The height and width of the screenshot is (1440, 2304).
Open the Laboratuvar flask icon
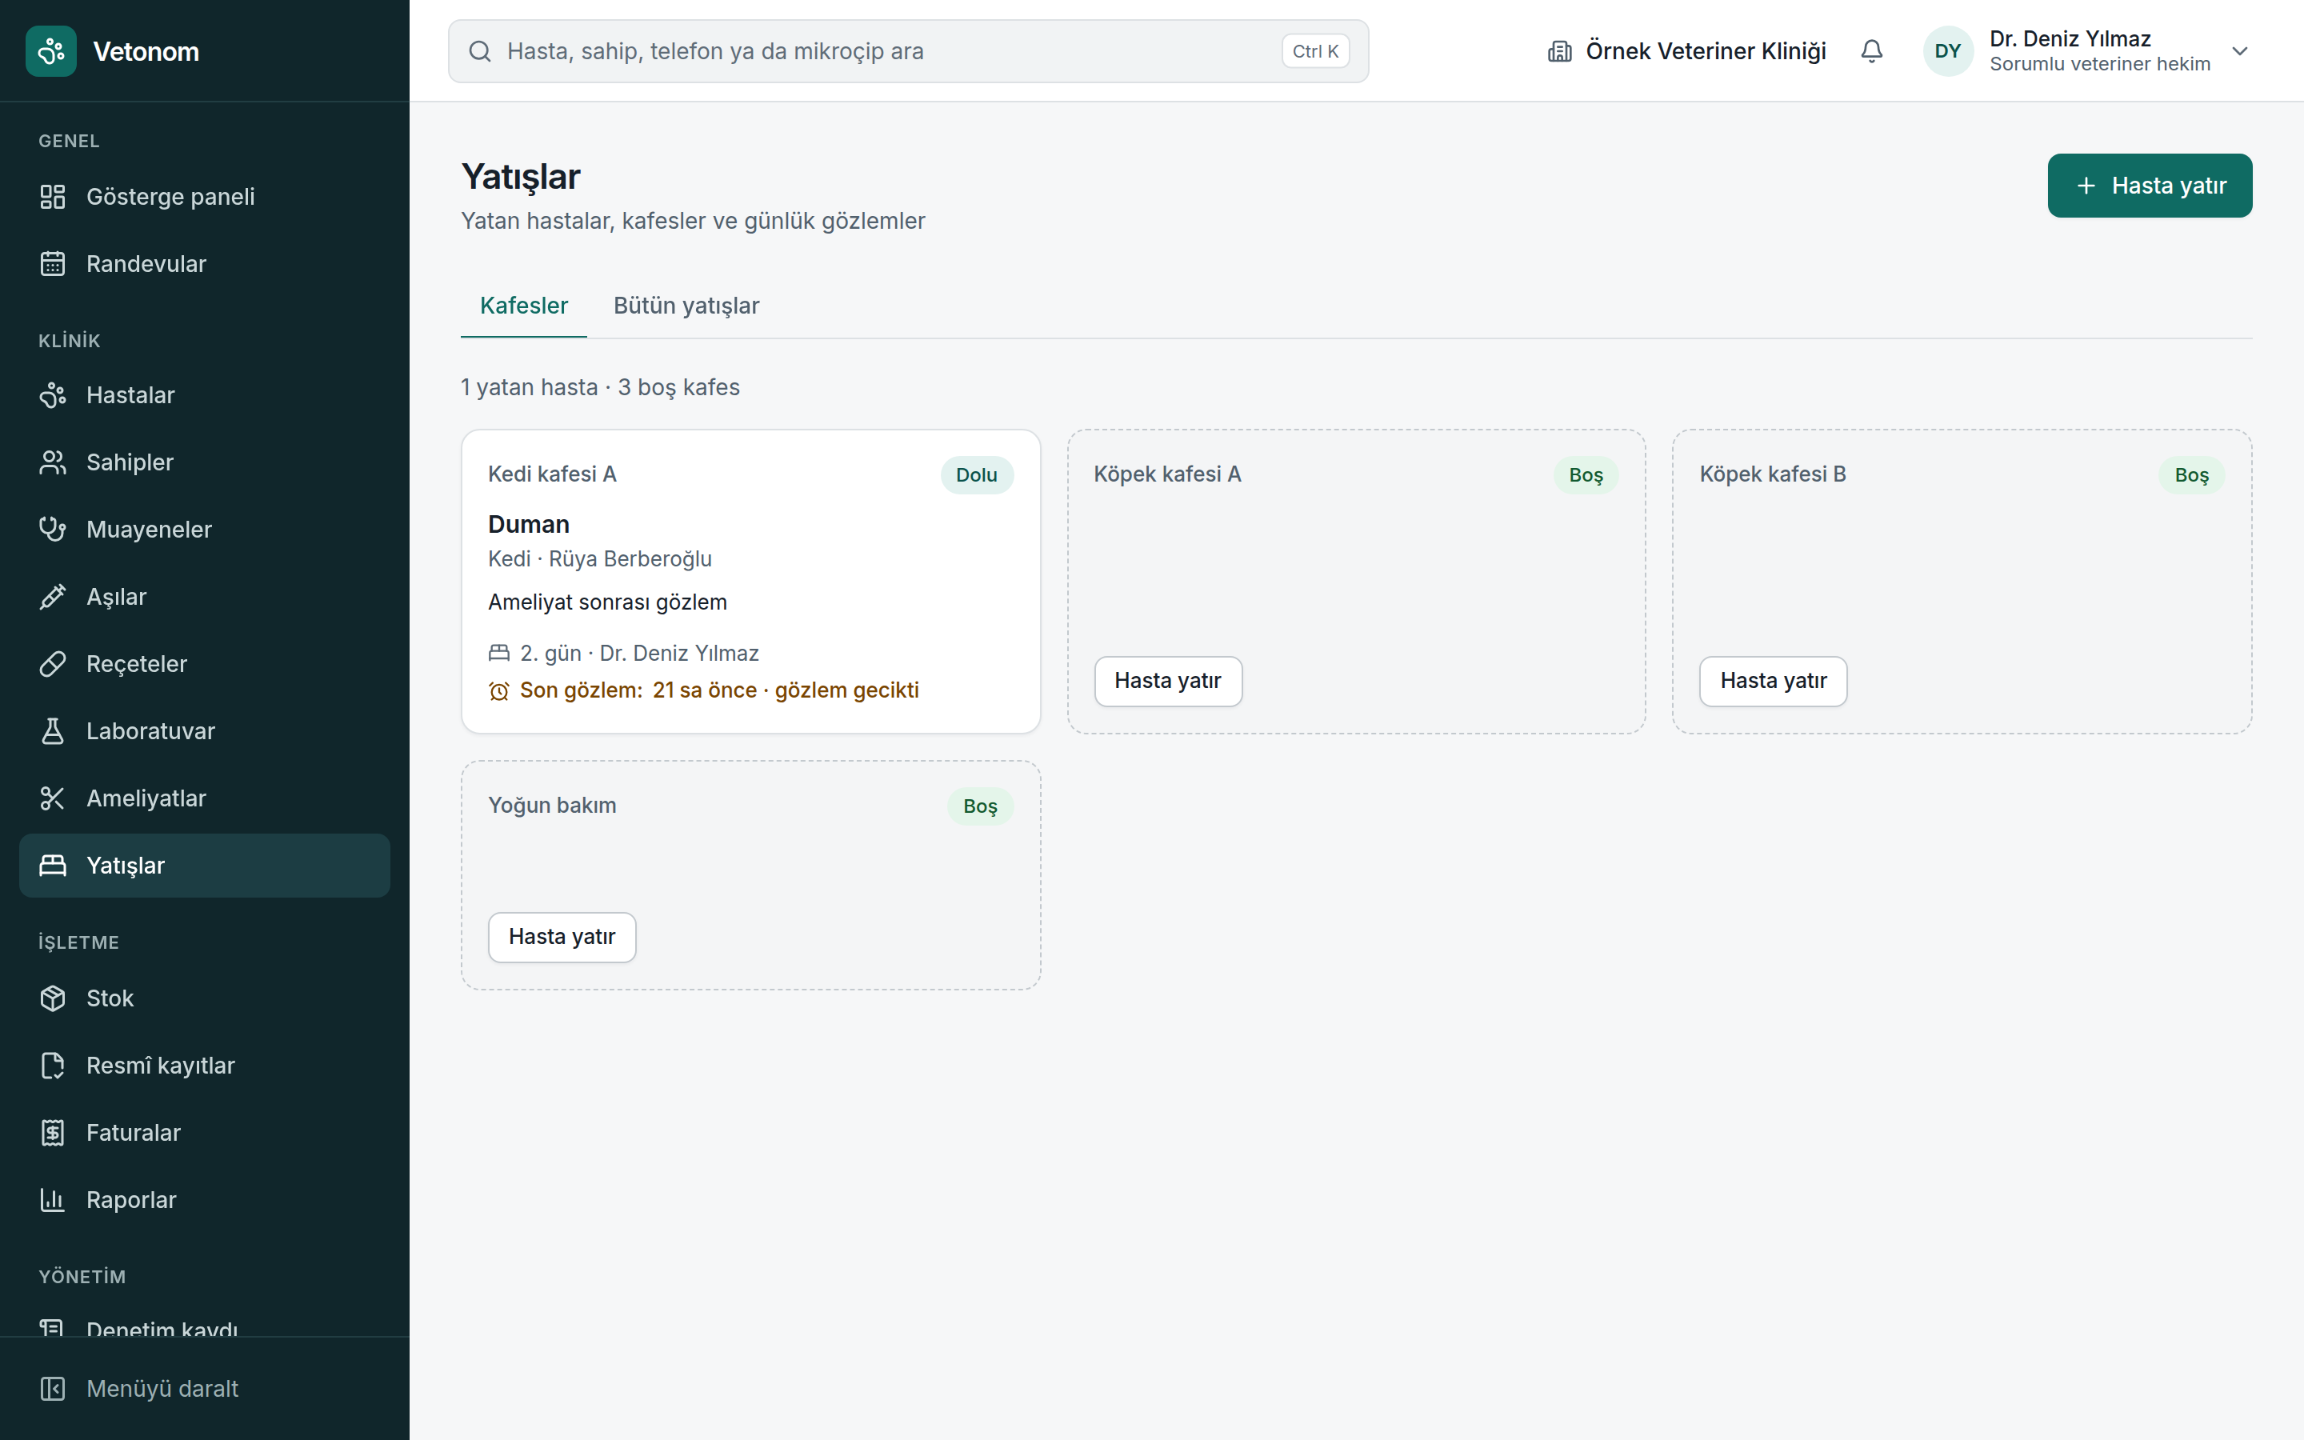pos(52,731)
